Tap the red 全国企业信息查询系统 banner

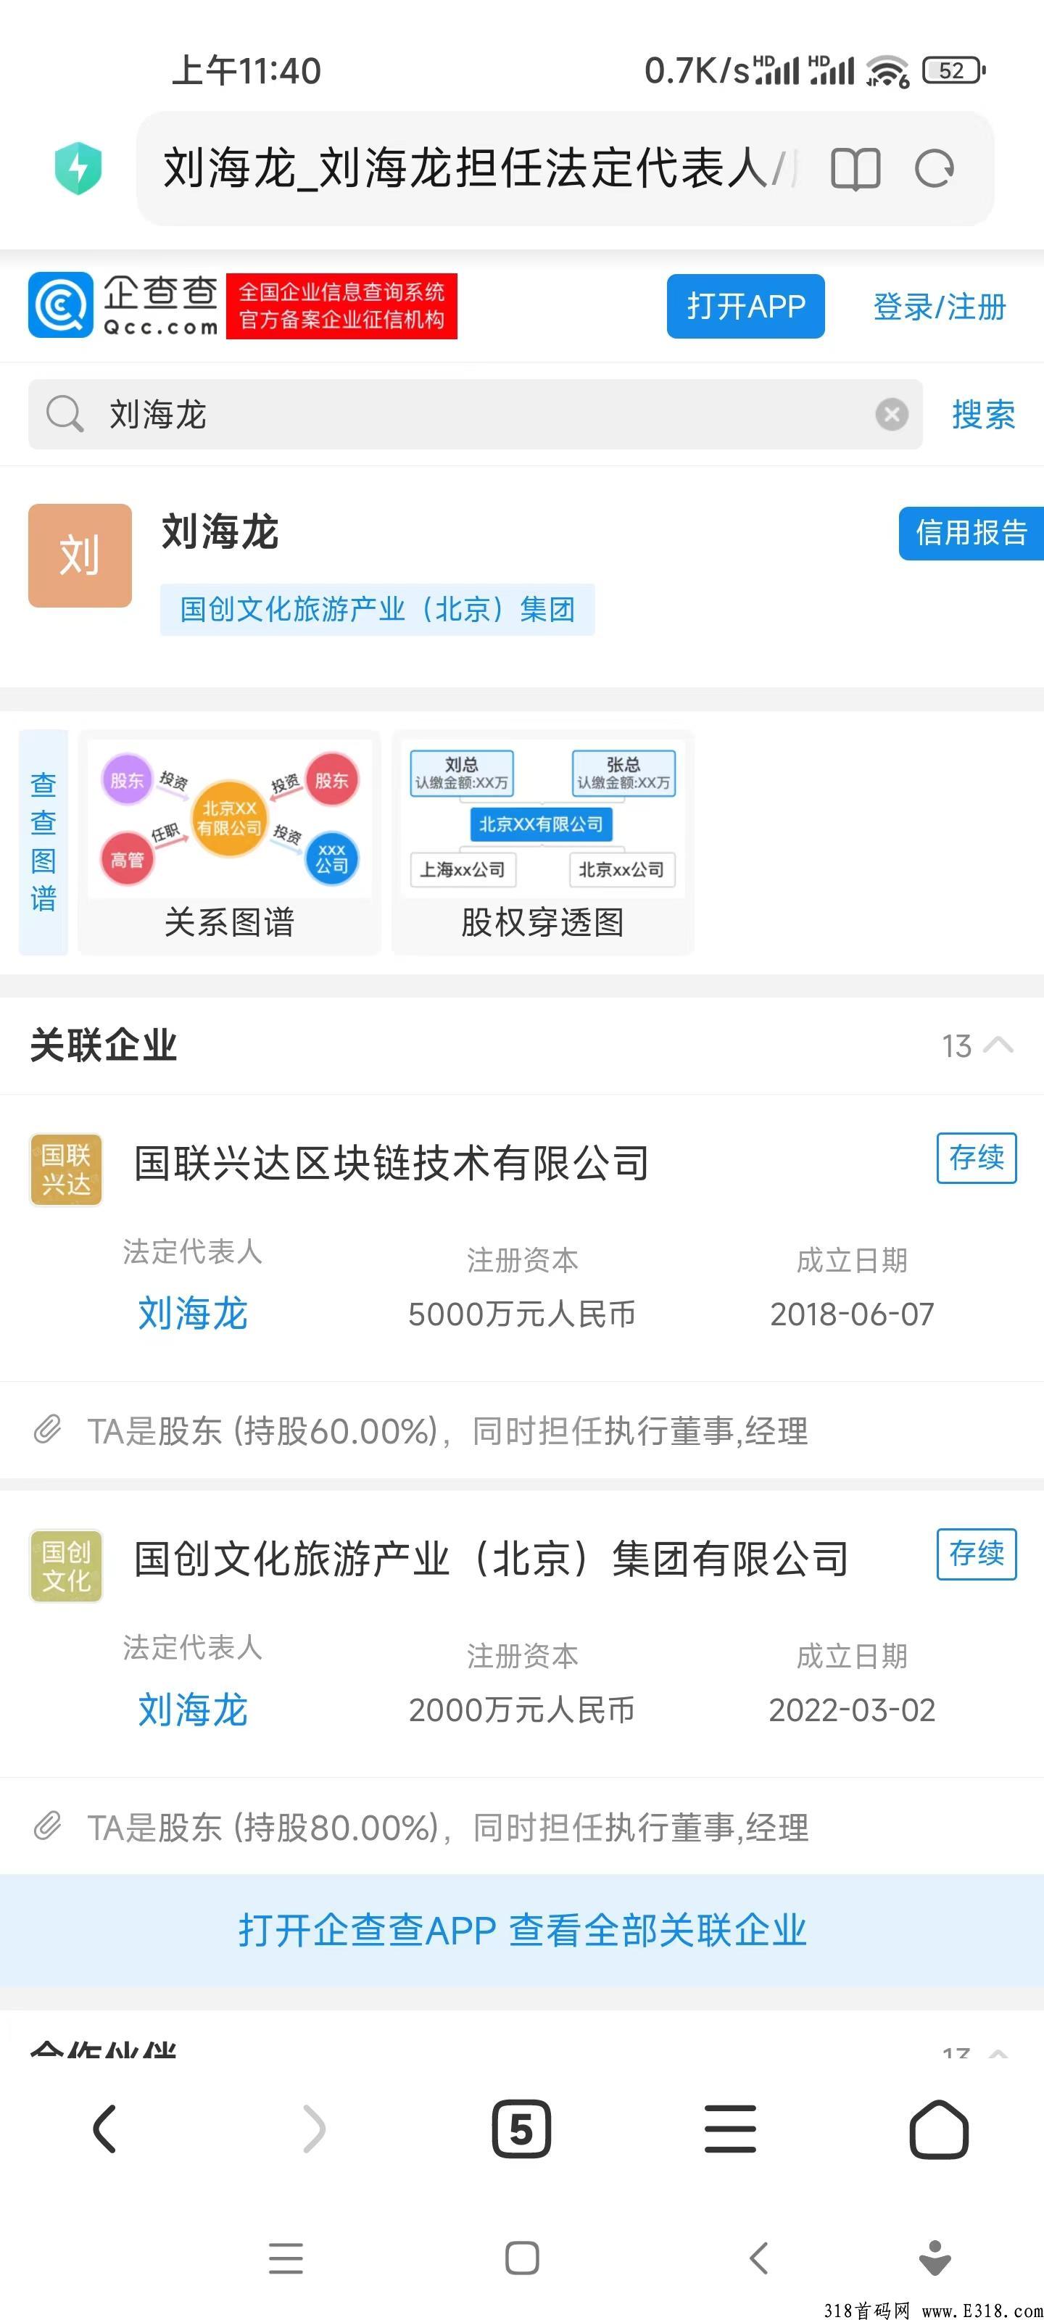click(x=341, y=306)
